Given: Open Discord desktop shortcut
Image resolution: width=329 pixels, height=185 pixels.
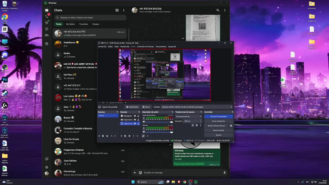Looking at the screenshot, I should pos(5,55).
